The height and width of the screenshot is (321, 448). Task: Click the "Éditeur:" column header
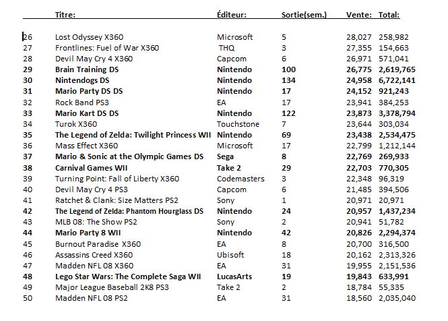[x=232, y=13]
